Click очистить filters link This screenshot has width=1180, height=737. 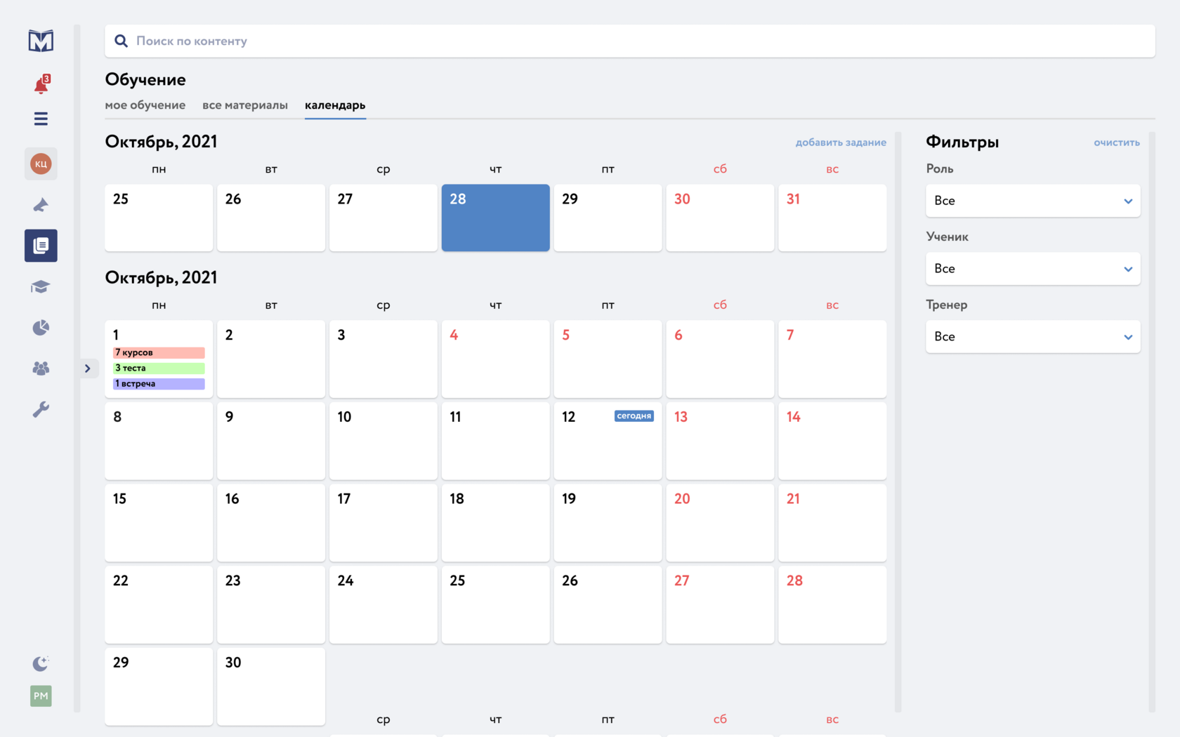(x=1117, y=142)
